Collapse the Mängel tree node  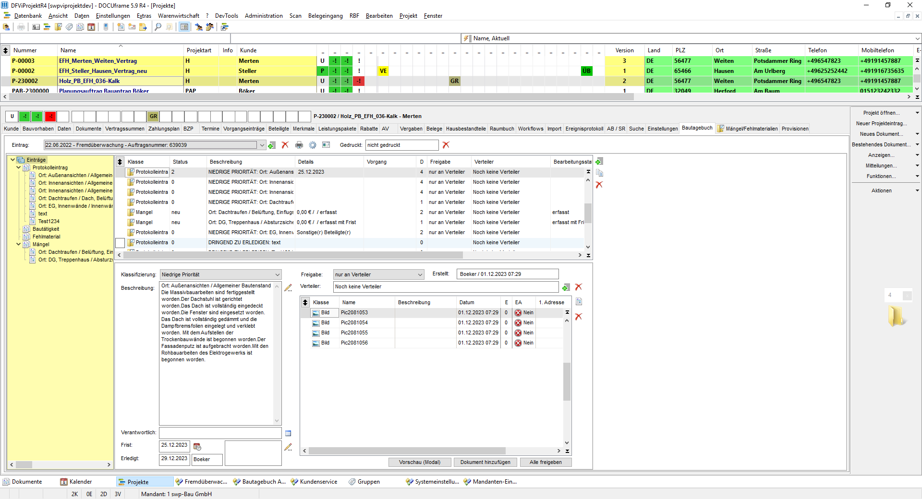[x=19, y=244]
